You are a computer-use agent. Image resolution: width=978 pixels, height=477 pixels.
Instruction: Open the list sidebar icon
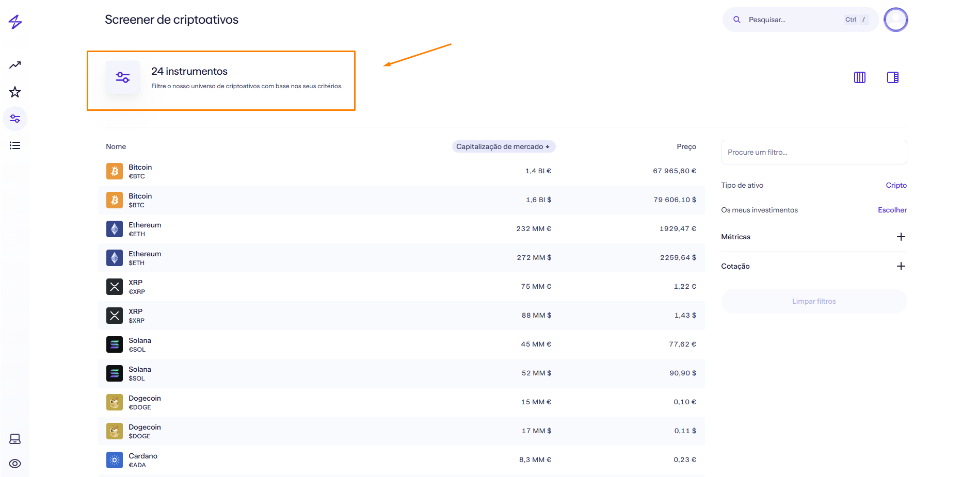pos(15,145)
